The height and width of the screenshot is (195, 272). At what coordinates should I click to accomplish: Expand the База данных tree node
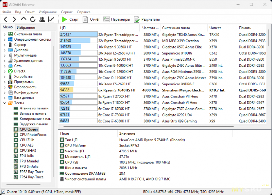pos(4,98)
